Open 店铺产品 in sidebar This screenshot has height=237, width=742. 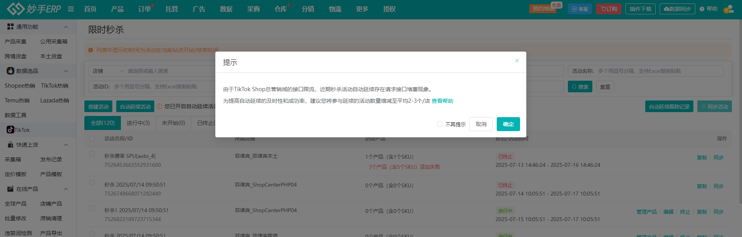pyautogui.click(x=51, y=204)
